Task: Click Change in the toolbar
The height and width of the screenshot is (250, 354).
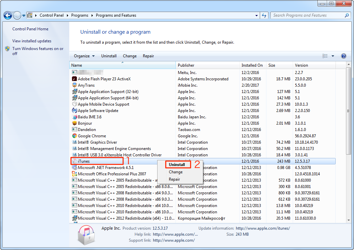Action: (130, 56)
